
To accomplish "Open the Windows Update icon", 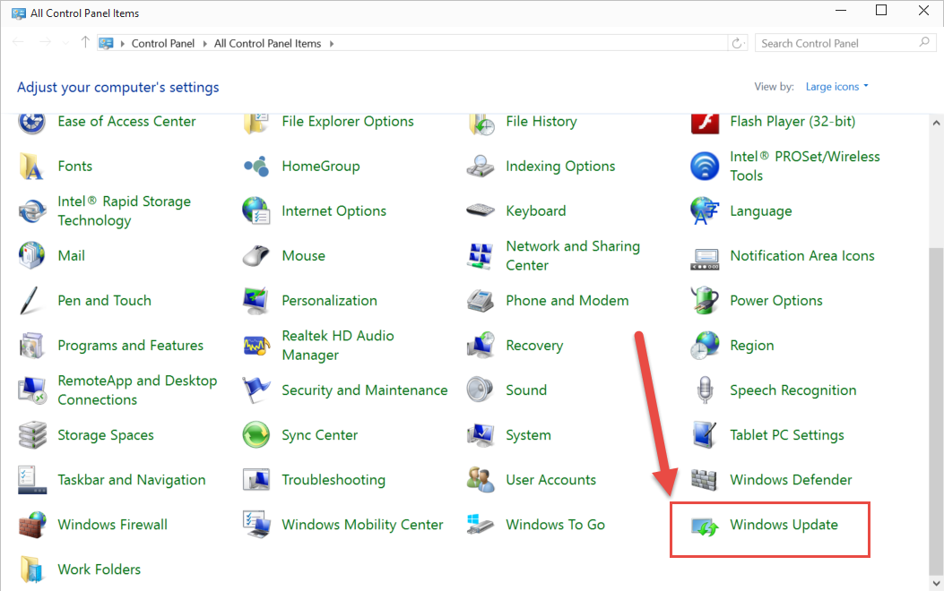I will click(x=706, y=526).
